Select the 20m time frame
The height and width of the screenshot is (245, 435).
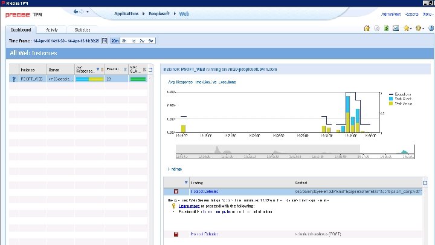pyautogui.click(x=115, y=41)
